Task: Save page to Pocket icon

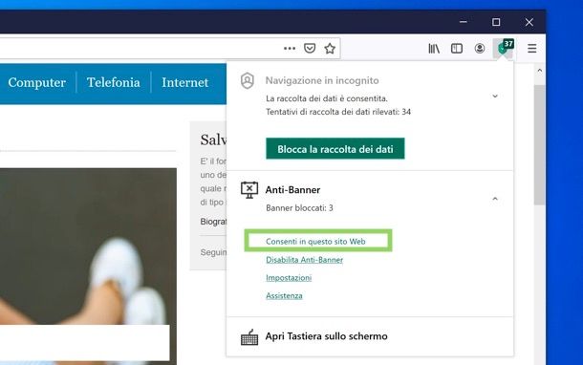Action: (310, 49)
